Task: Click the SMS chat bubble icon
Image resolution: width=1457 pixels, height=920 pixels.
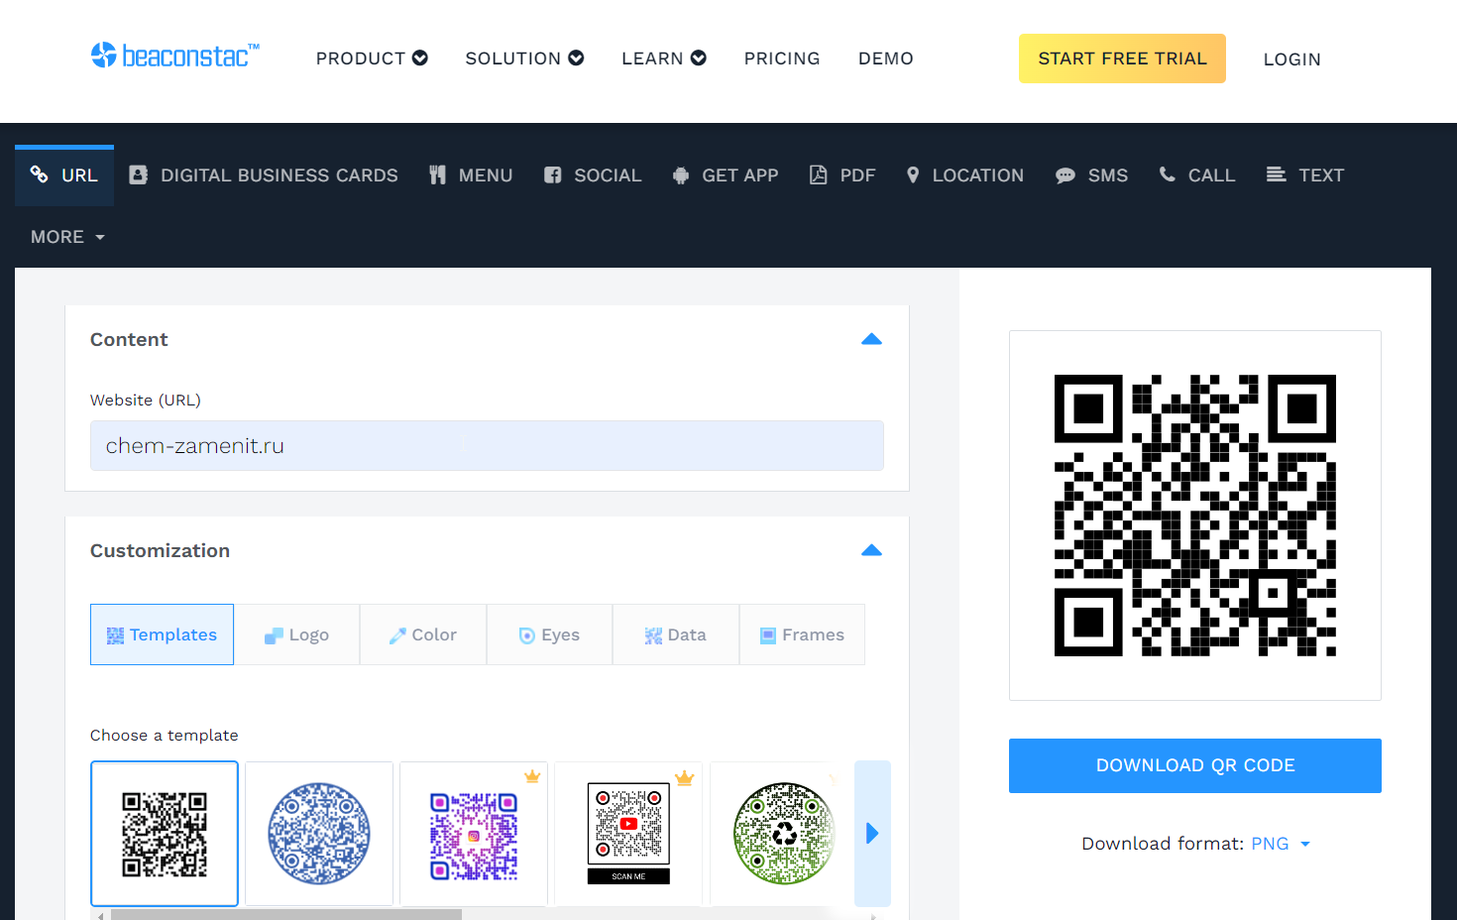Action: (x=1065, y=175)
